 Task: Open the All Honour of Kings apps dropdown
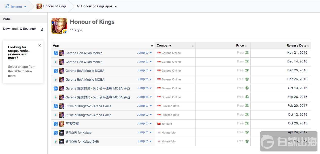pos(116,7)
